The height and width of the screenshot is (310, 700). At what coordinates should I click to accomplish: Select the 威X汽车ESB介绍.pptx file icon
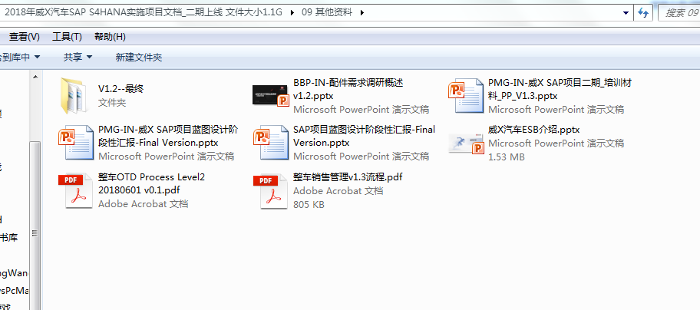click(x=465, y=143)
